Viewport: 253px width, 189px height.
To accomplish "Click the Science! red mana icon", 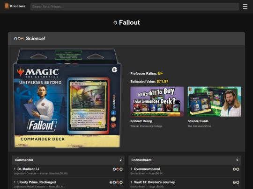I will click(x=22, y=39).
